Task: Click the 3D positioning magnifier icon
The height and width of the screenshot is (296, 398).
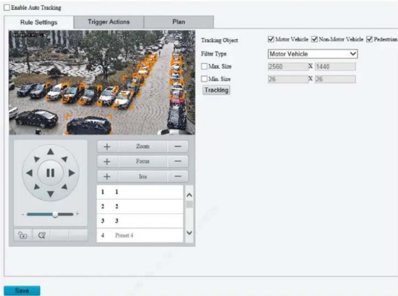Action: click(x=42, y=235)
